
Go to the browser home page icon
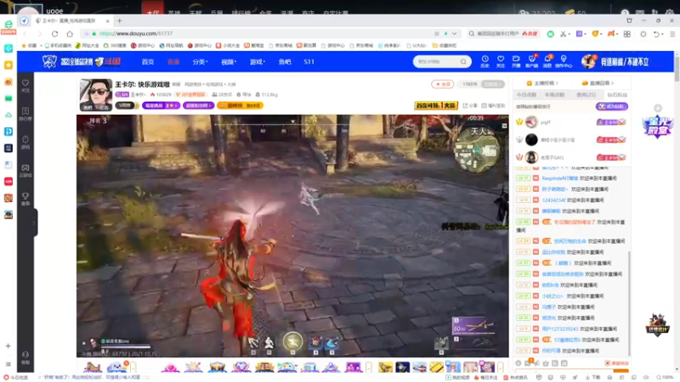pos(70,33)
